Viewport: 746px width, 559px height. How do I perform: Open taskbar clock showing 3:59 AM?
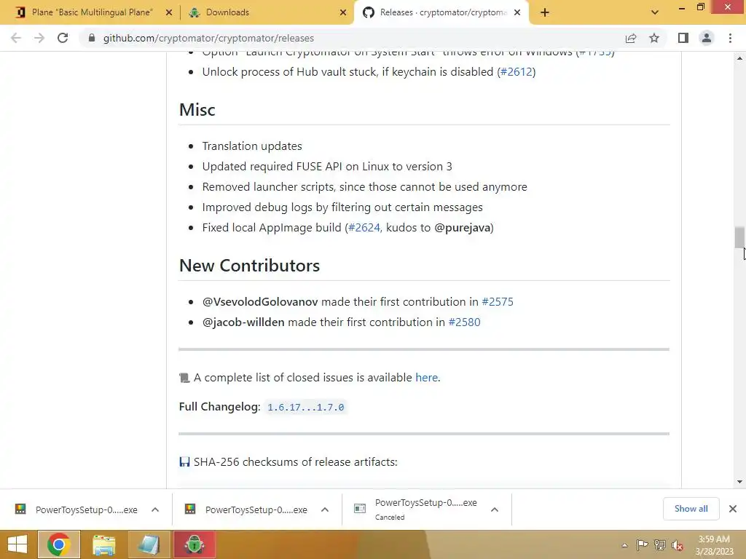coord(714,545)
